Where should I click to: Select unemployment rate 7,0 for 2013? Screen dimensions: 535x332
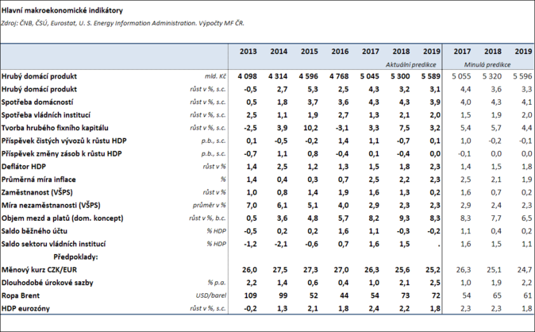[x=252, y=205]
